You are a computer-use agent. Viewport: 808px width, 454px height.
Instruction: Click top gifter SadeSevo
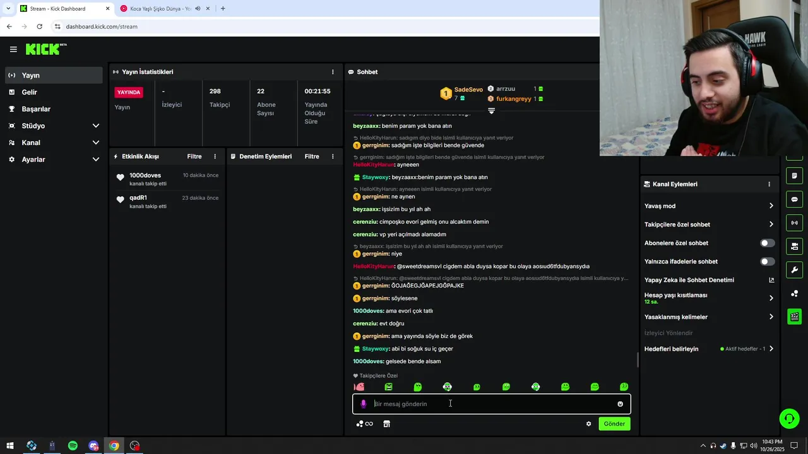coord(468,90)
